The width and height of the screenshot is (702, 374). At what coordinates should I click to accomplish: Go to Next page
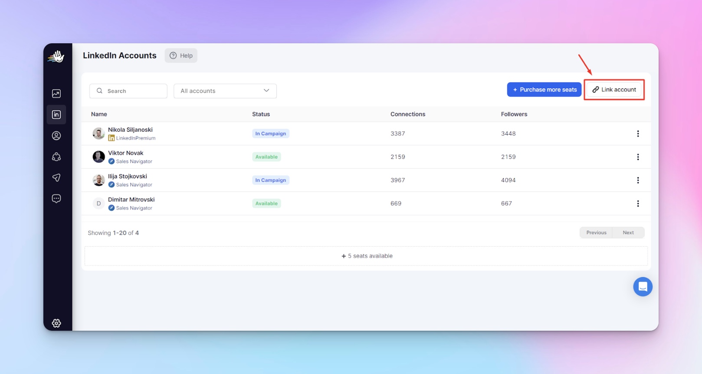pyautogui.click(x=628, y=232)
